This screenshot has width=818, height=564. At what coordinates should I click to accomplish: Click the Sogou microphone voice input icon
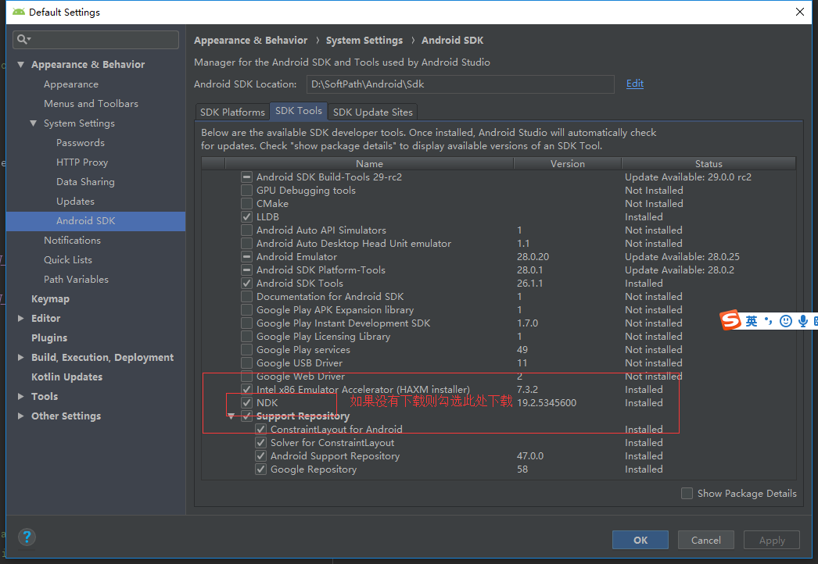803,321
